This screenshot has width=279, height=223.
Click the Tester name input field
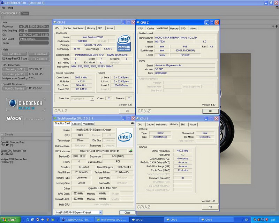click(34, 43)
